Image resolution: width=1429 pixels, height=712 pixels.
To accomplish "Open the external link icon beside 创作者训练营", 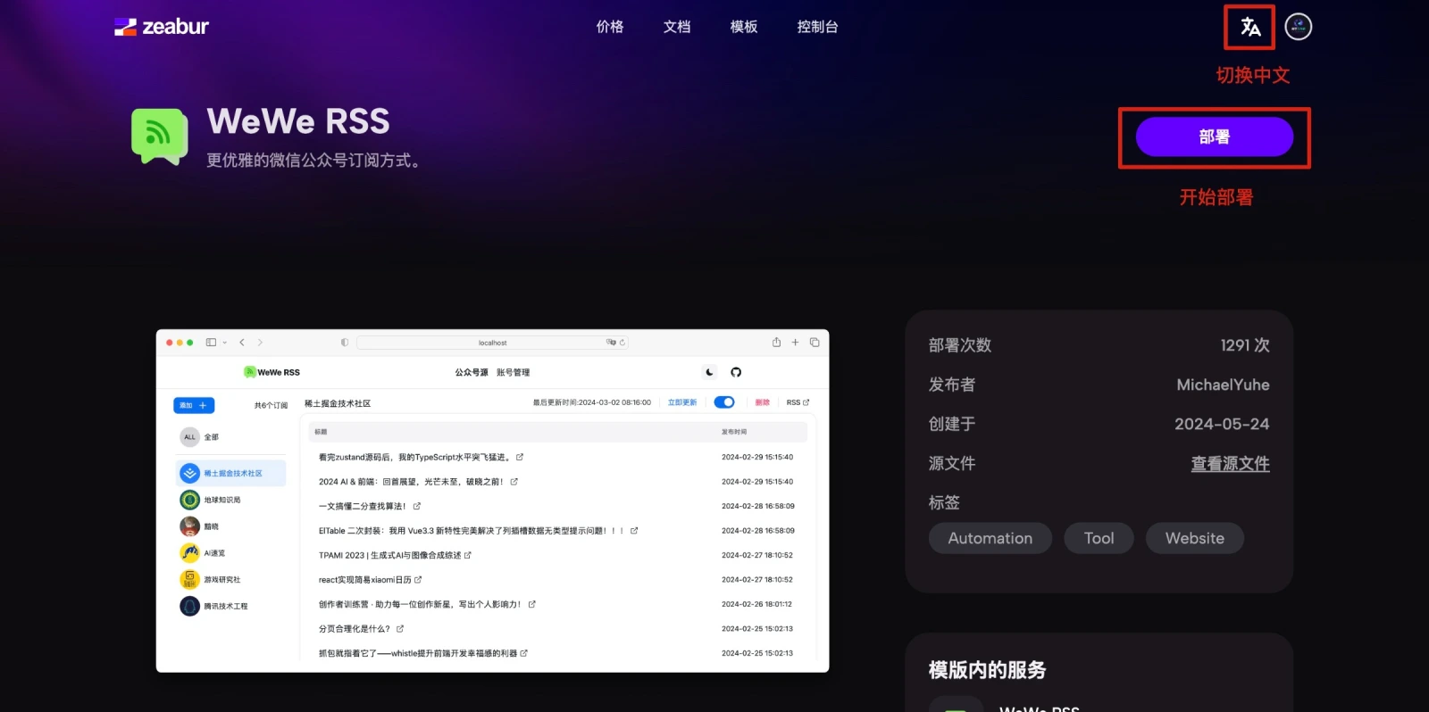I will 531,604.
